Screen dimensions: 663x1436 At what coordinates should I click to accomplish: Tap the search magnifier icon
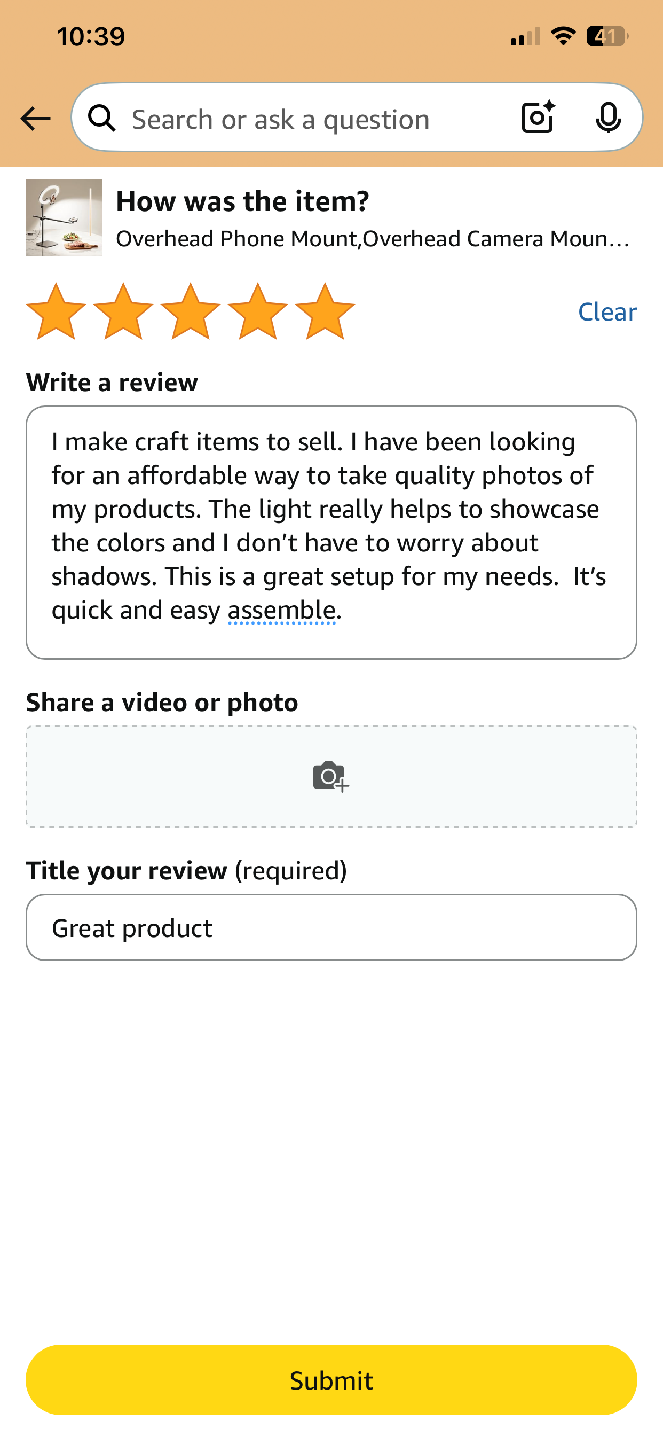click(102, 119)
